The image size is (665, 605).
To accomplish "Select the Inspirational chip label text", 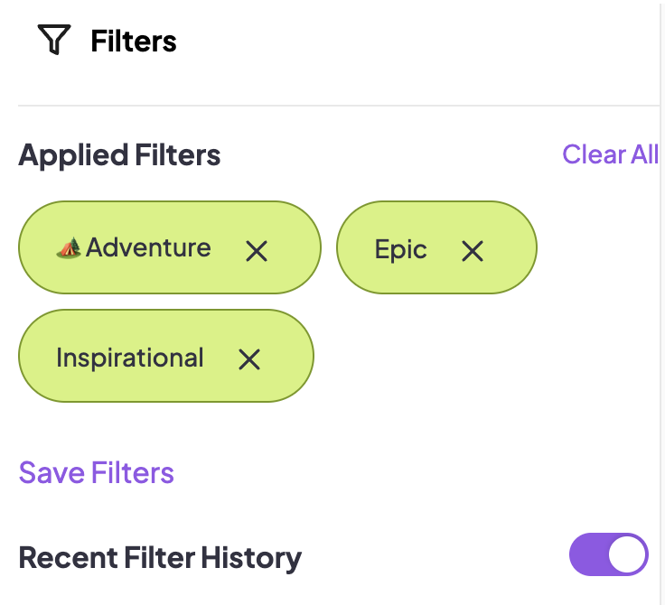I will pos(129,358).
